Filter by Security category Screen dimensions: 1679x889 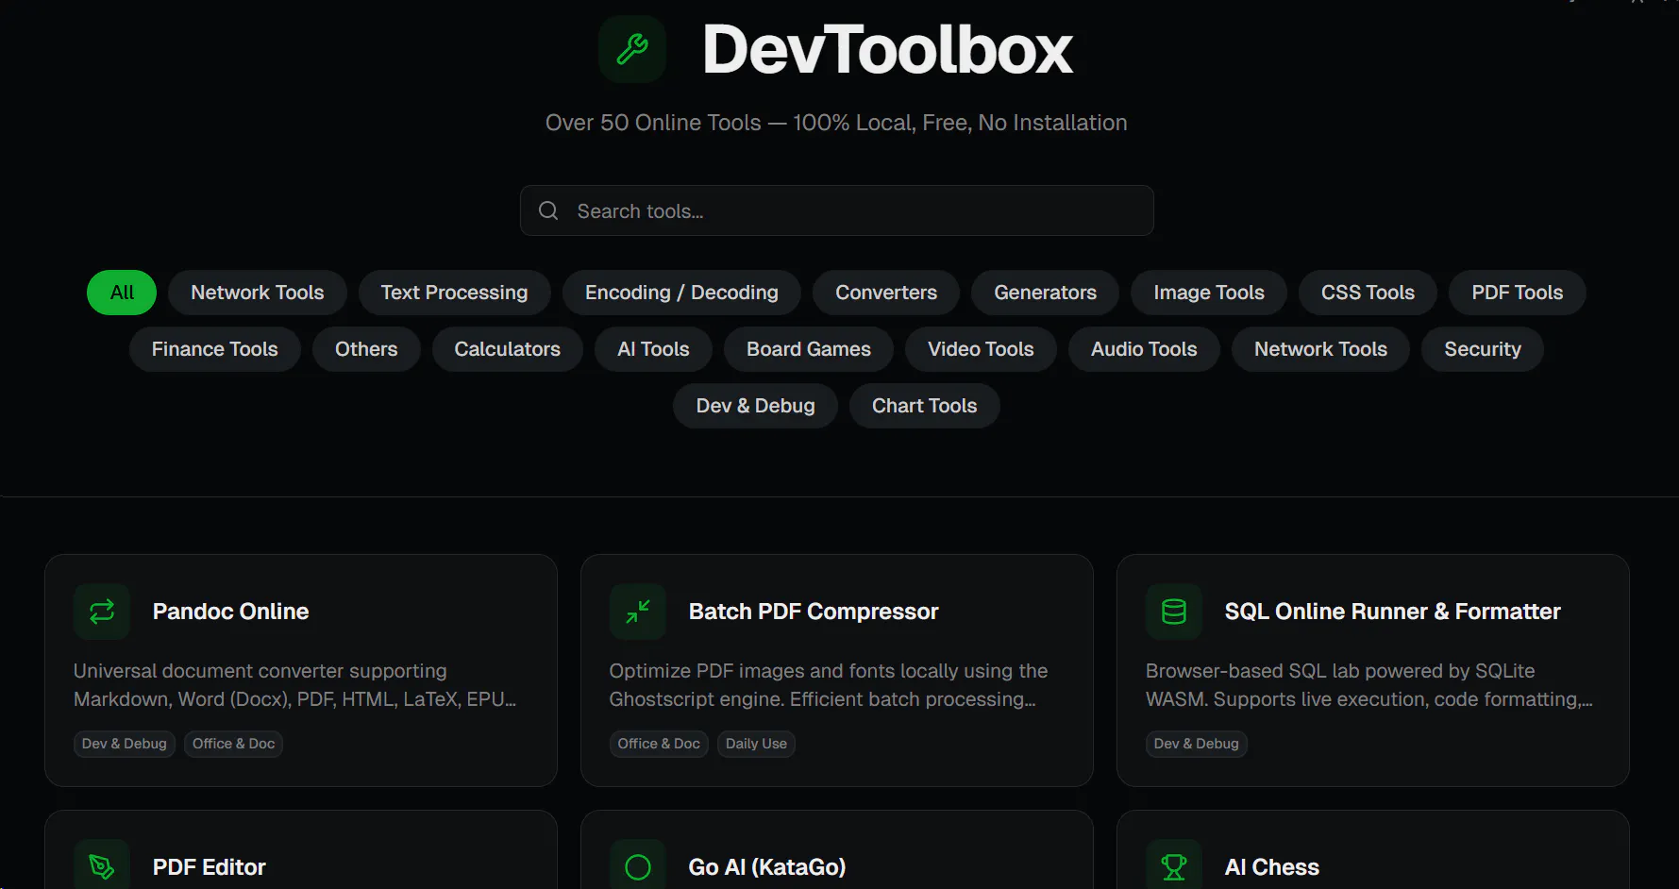click(x=1483, y=349)
